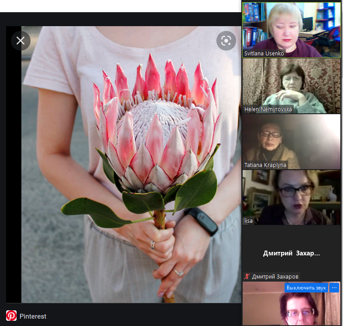This screenshot has height=326, width=343.
Task: Click the visual search lens icon
Action: click(226, 41)
